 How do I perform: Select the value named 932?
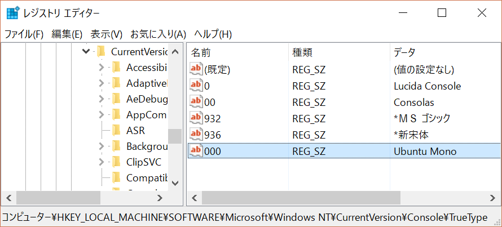pyautogui.click(x=213, y=119)
